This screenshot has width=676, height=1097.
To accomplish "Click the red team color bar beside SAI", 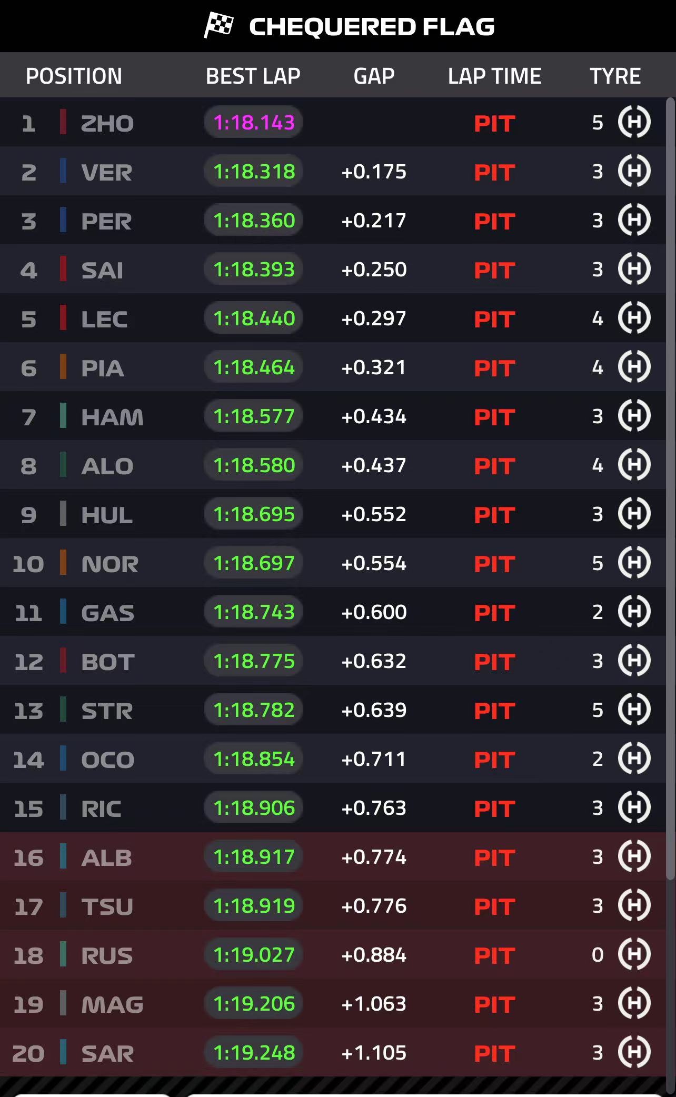I will (x=63, y=269).
